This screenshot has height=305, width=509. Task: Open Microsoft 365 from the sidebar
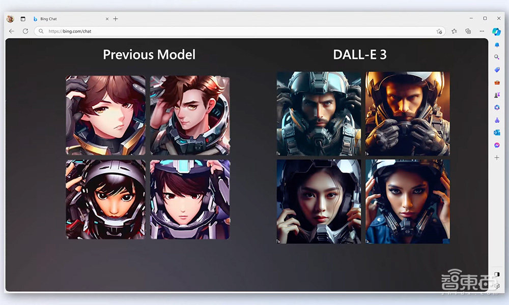(x=497, y=107)
